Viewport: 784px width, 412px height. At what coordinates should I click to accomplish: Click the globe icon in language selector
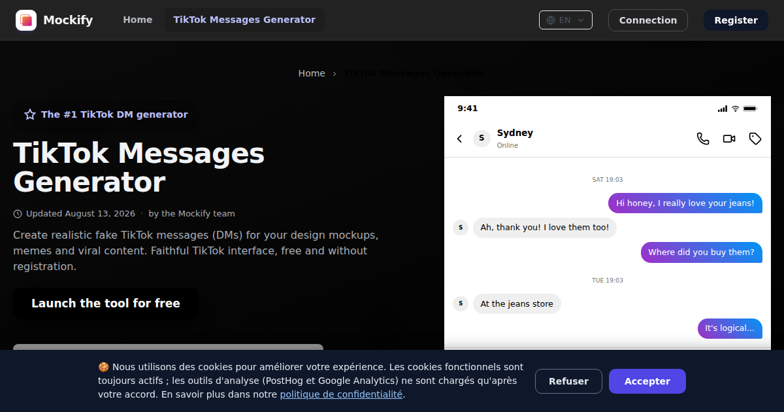click(551, 20)
